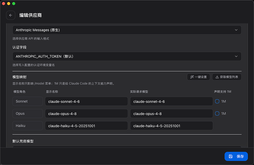This screenshot has width=254, height=165.
Task: Click the floppy disk save icon
Action: point(230,156)
